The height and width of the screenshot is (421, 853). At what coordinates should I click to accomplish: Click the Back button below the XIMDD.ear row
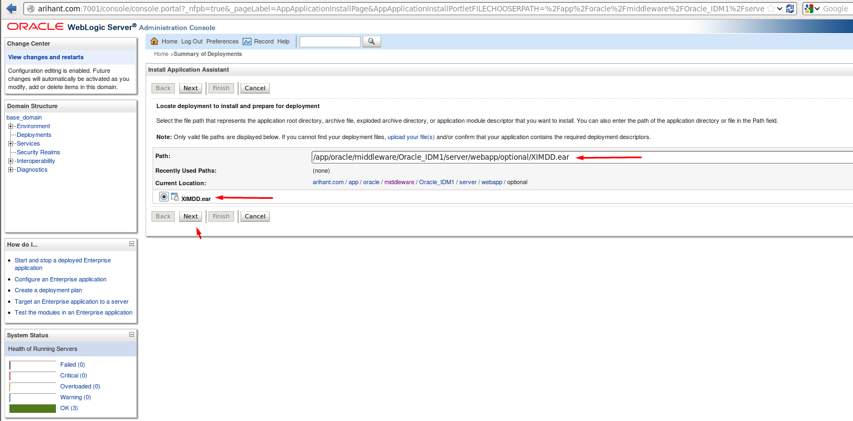click(x=163, y=216)
